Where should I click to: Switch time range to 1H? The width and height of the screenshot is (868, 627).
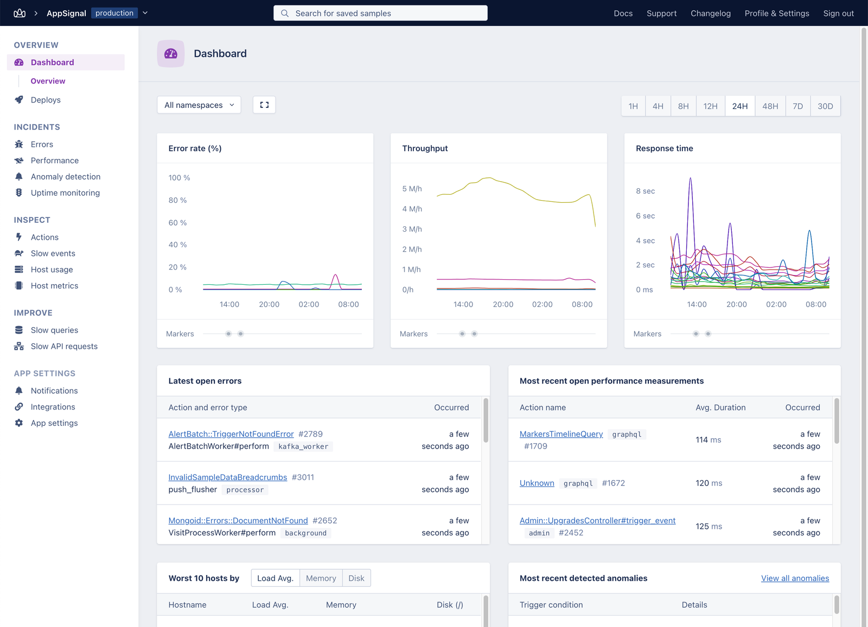[x=633, y=106]
